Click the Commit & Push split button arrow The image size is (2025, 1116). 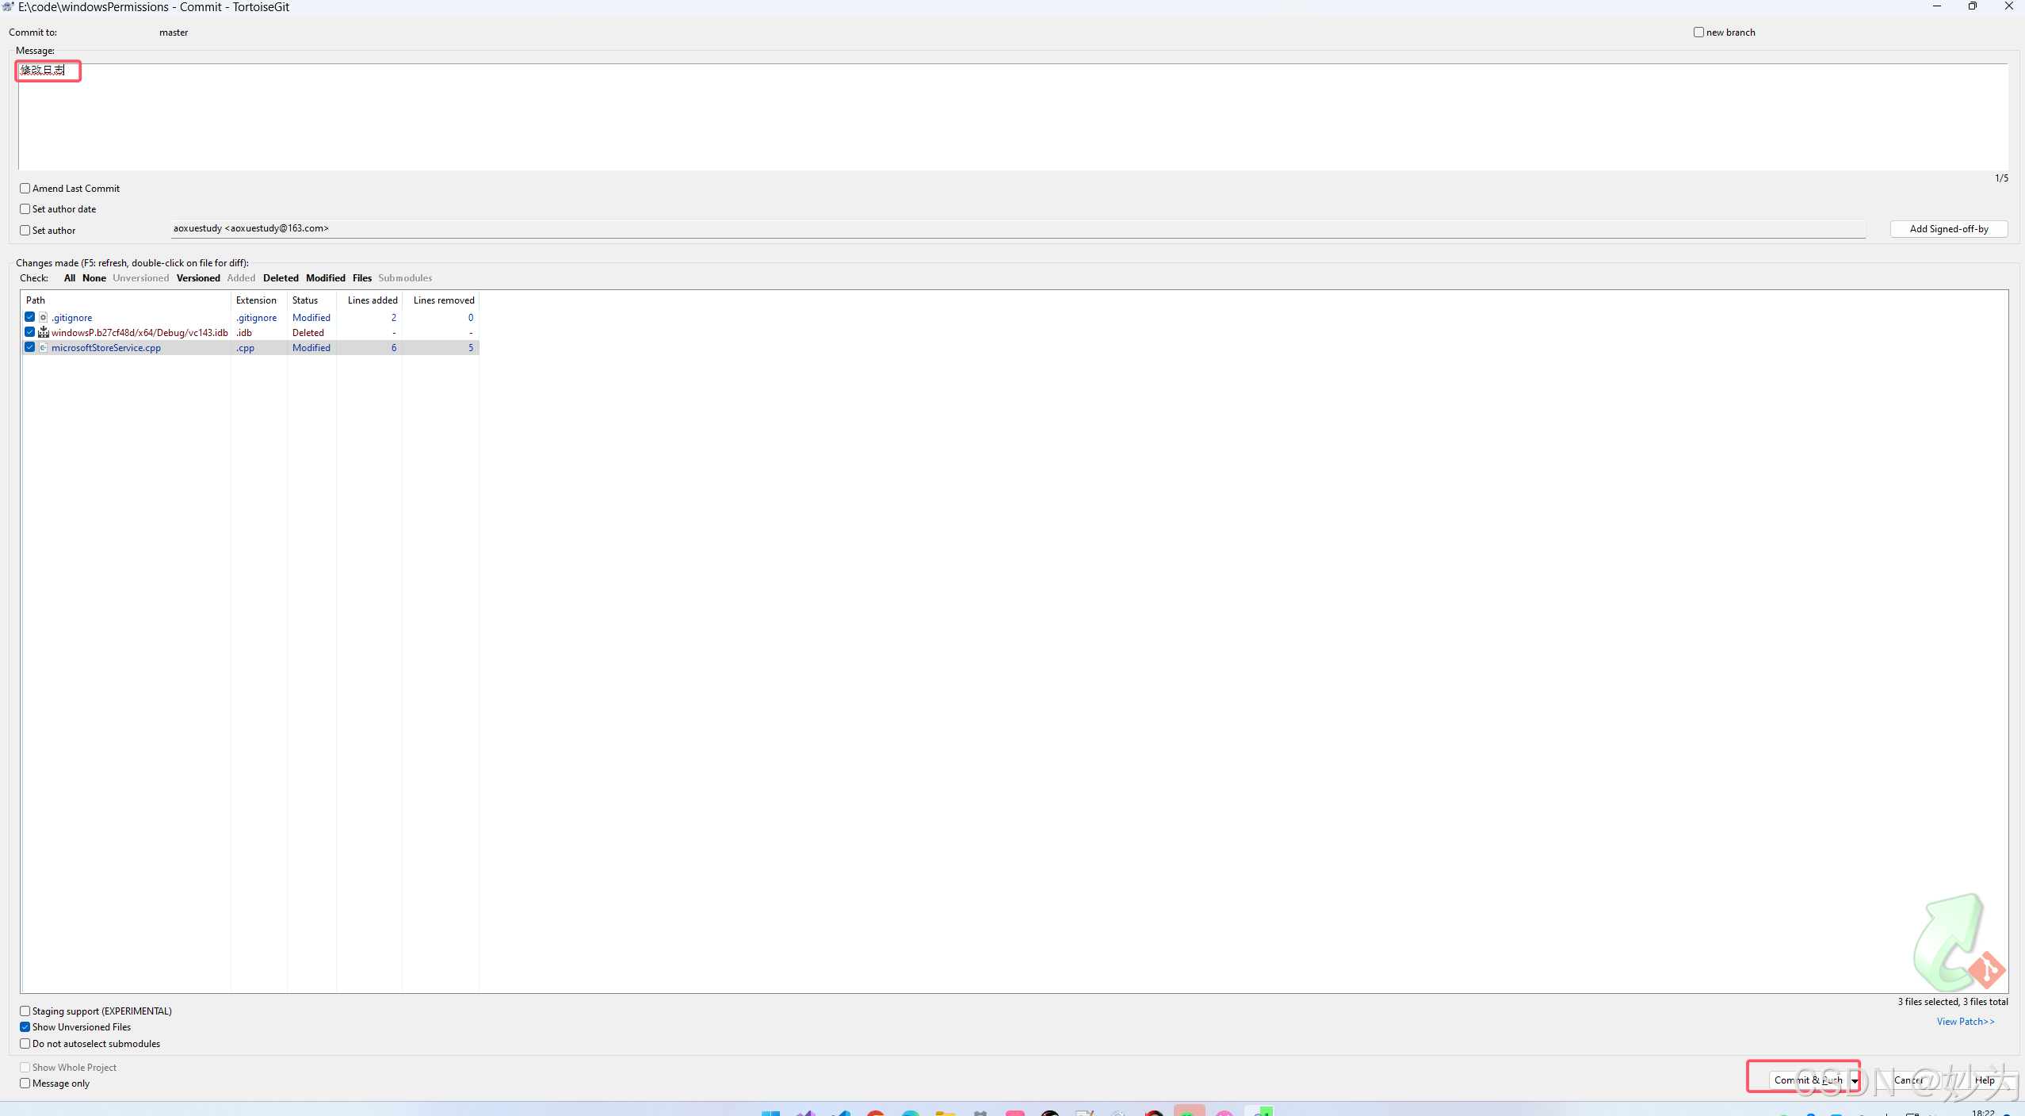point(1853,1079)
